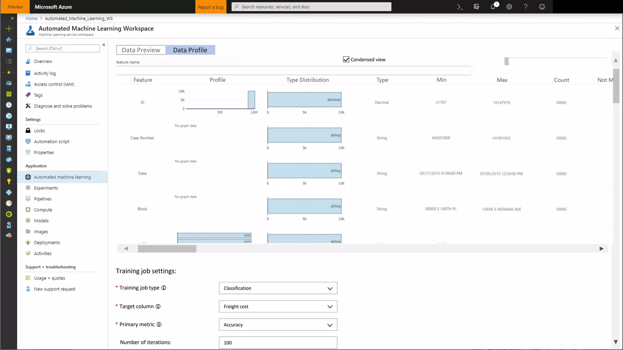
Task: Click the Models icon
Action: point(28,221)
